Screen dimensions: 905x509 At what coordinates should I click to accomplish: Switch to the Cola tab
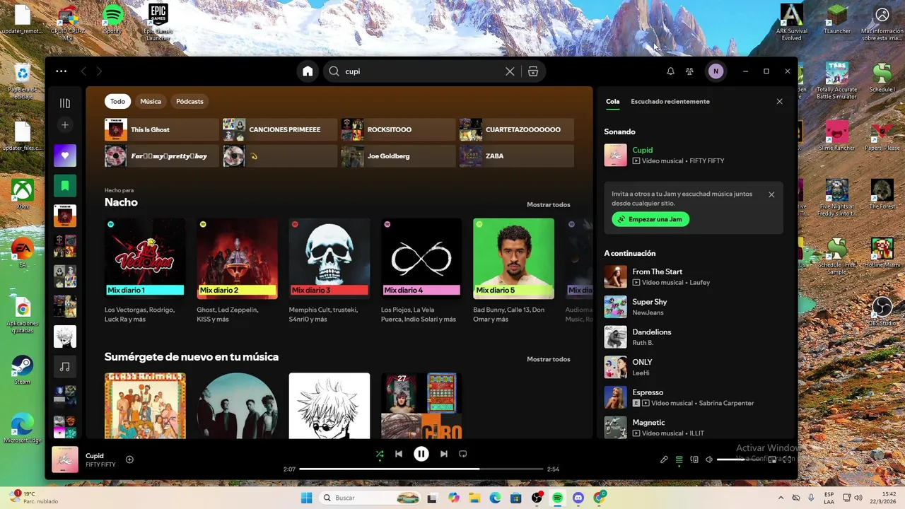(612, 102)
